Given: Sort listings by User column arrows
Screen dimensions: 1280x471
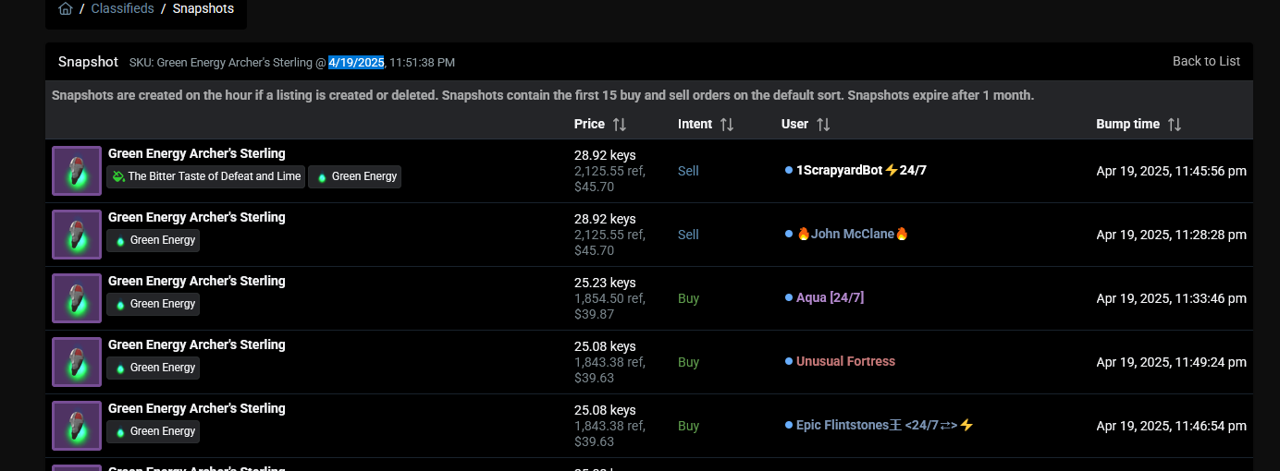Looking at the screenshot, I should pyautogui.click(x=823, y=124).
